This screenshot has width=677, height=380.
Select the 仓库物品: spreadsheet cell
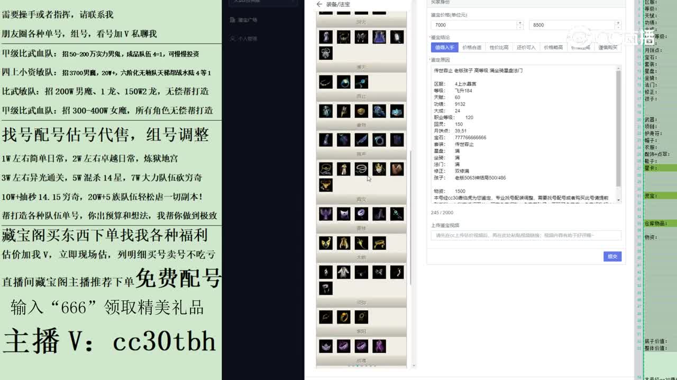(660, 224)
